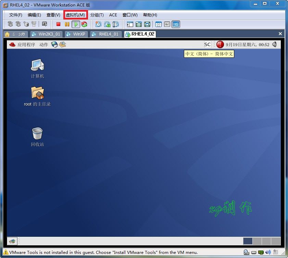Viewport: 288px width, 258px height.
Task: Click the red update alert icon
Action: coord(220,44)
